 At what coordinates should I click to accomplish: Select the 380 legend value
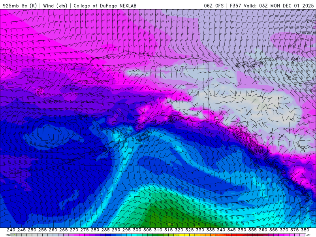tap(305, 230)
